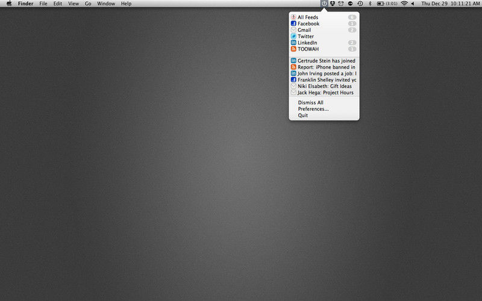
Task: Open the Go menu
Action: (88, 4)
